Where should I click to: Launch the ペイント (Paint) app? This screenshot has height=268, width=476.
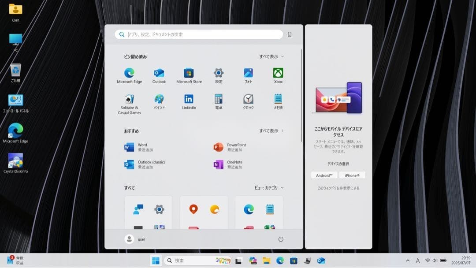click(159, 102)
